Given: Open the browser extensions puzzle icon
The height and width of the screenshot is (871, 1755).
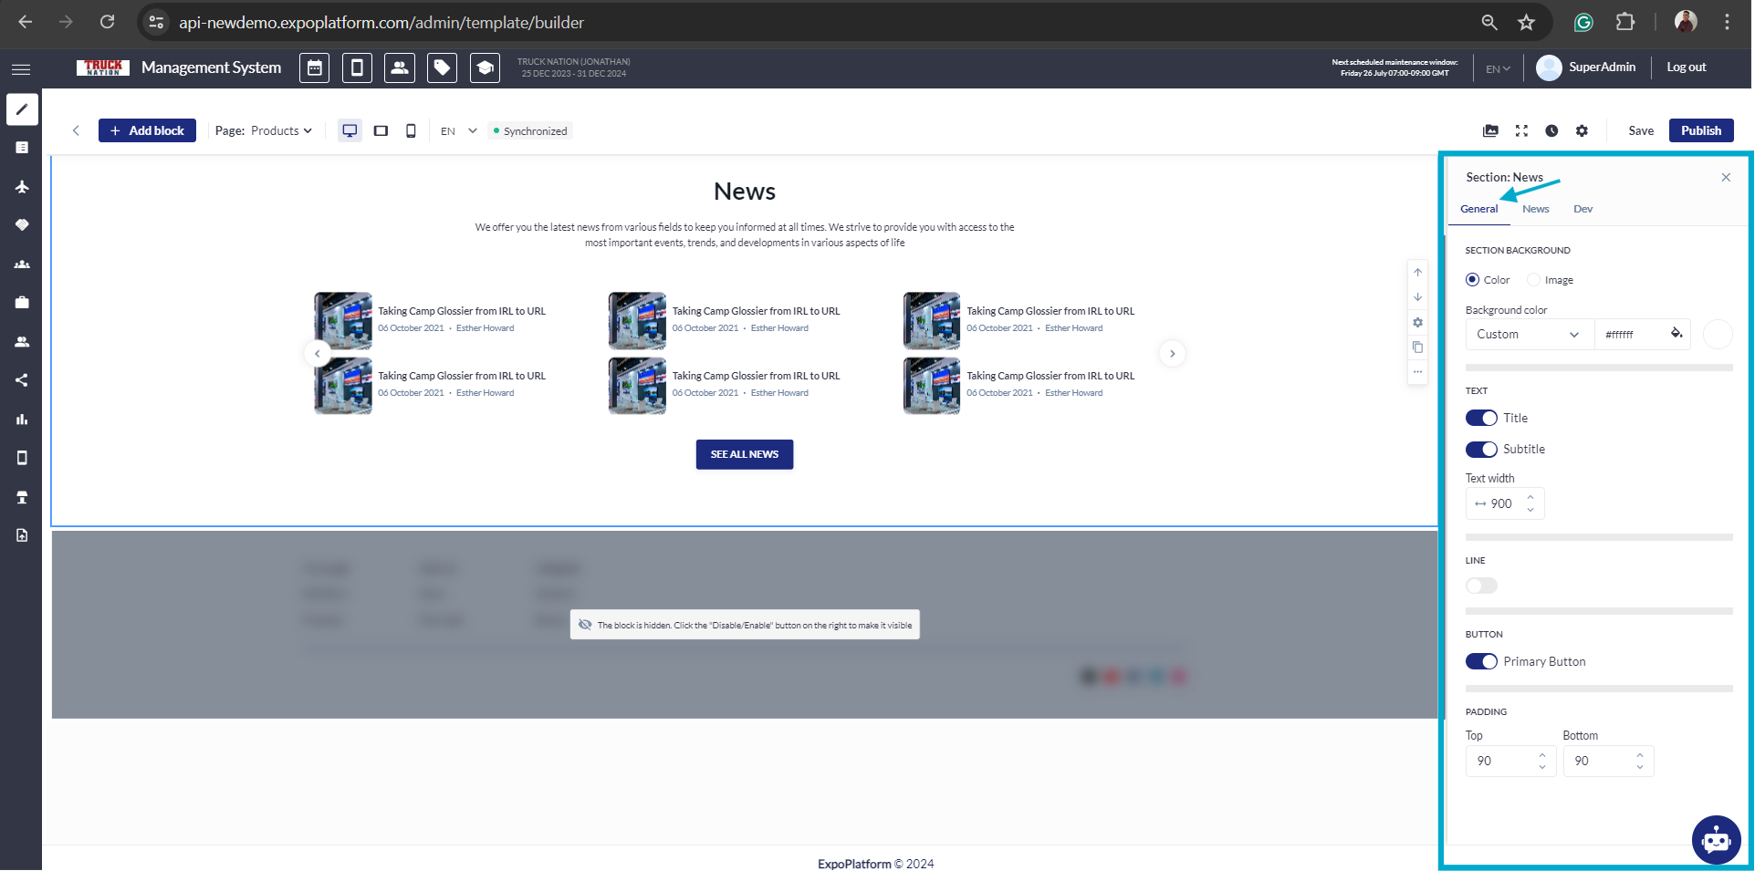Looking at the screenshot, I should [x=1625, y=23].
